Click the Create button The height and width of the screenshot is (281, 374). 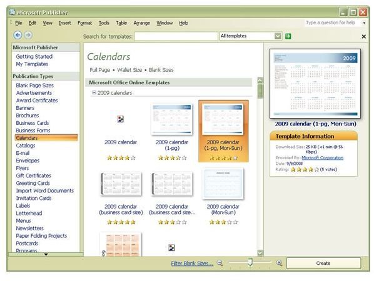pos(323,263)
